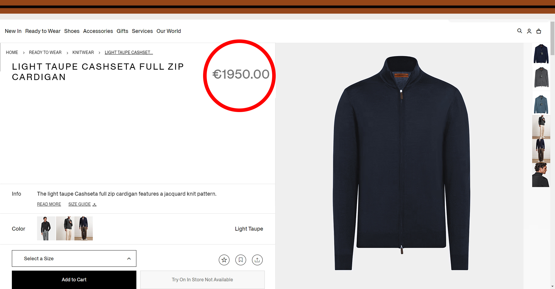Screen dimensions: 555x289
Task: View the light blue cardigan thumbnail
Action: click(541, 103)
